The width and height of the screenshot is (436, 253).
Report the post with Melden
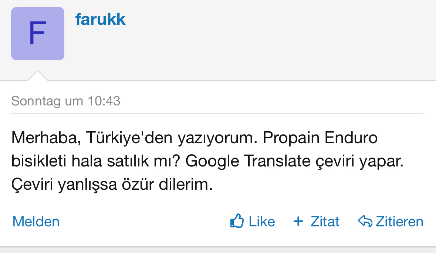[x=36, y=222]
